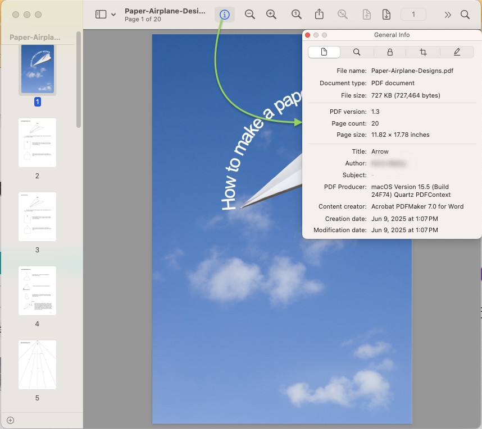
Task: Click Zoom to Actual Size icon
Action: click(296, 14)
